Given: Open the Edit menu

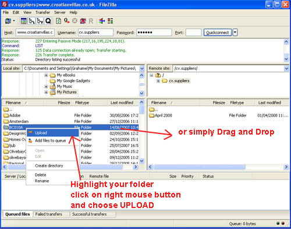Looking at the screenshot, I should [16, 12].
